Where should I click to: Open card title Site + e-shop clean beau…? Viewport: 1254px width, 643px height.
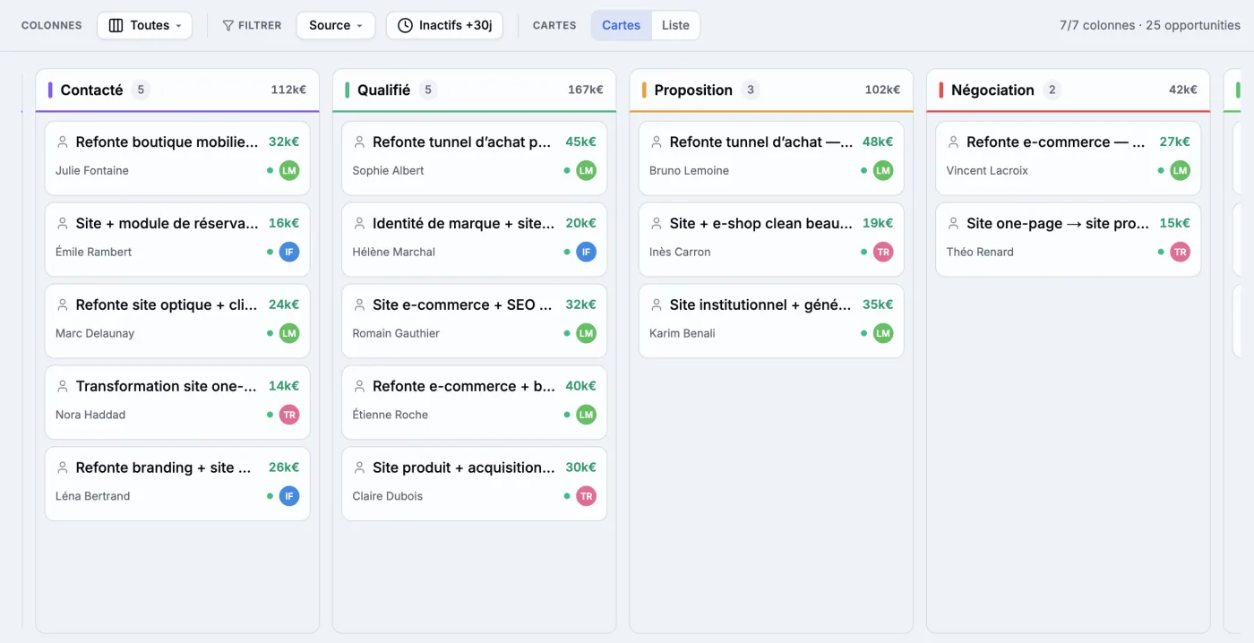[x=761, y=223]
